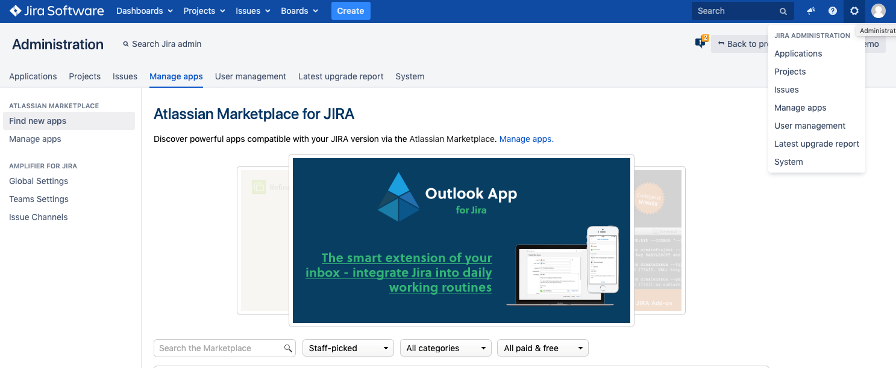Click the Marketplace search magnifier icon
The image size is (896, 368).
[288, 348]
